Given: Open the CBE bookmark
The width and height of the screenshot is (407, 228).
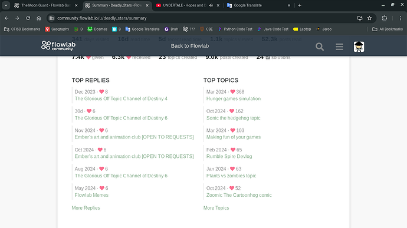Looking at the screenshot, I should coord(206,29).
